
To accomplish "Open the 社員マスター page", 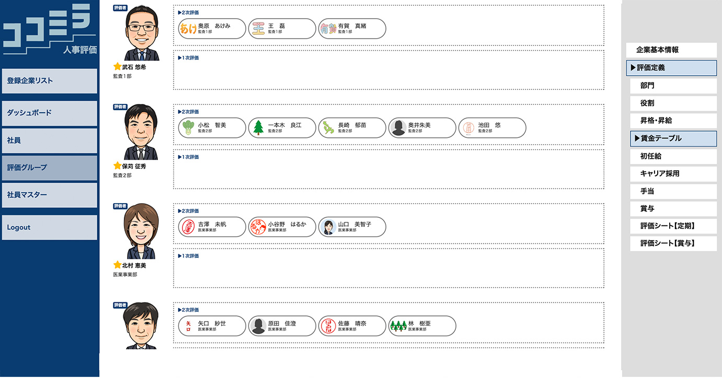I will [49, 195].
